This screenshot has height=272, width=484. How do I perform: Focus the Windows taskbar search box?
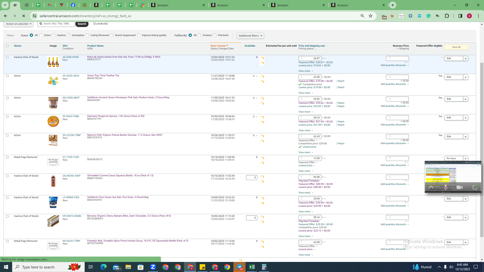click(x=48, y=267)
